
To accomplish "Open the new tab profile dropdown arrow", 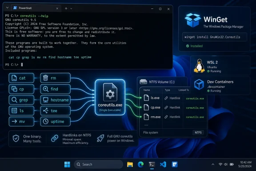I will point(71,8).
